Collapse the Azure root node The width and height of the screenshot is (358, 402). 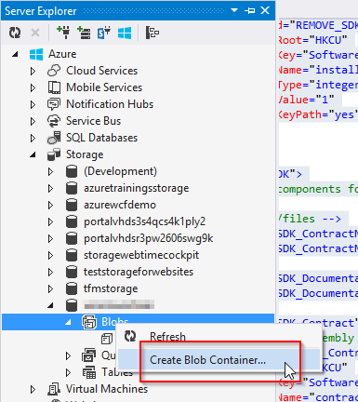coord(15,55)
